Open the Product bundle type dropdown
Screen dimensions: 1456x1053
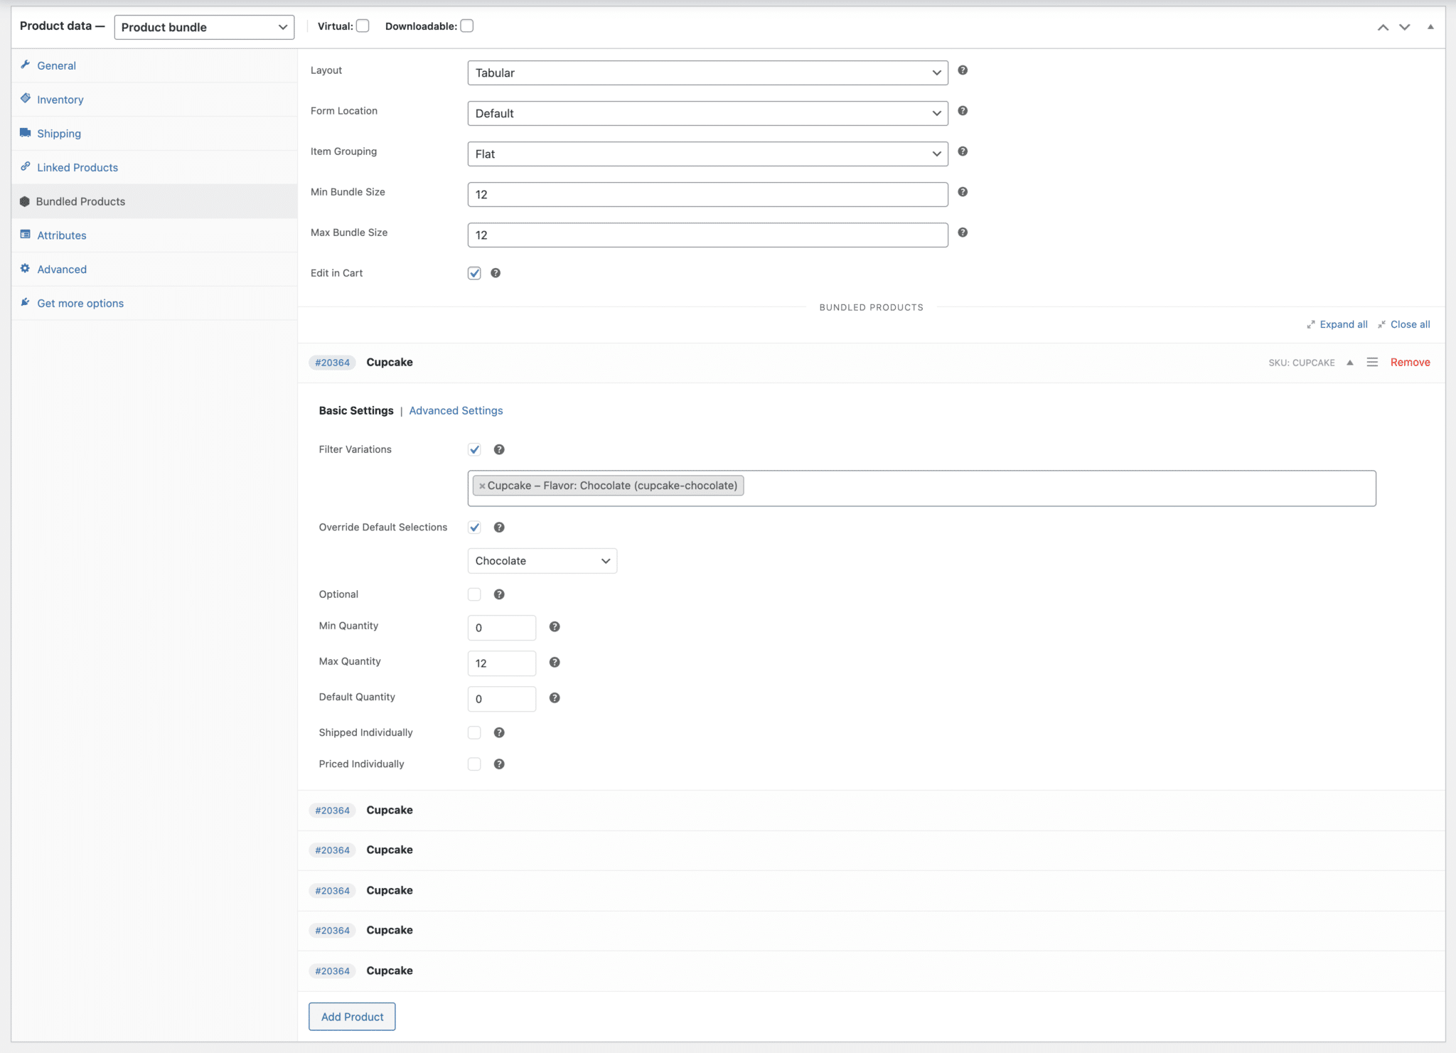point(204,27)
